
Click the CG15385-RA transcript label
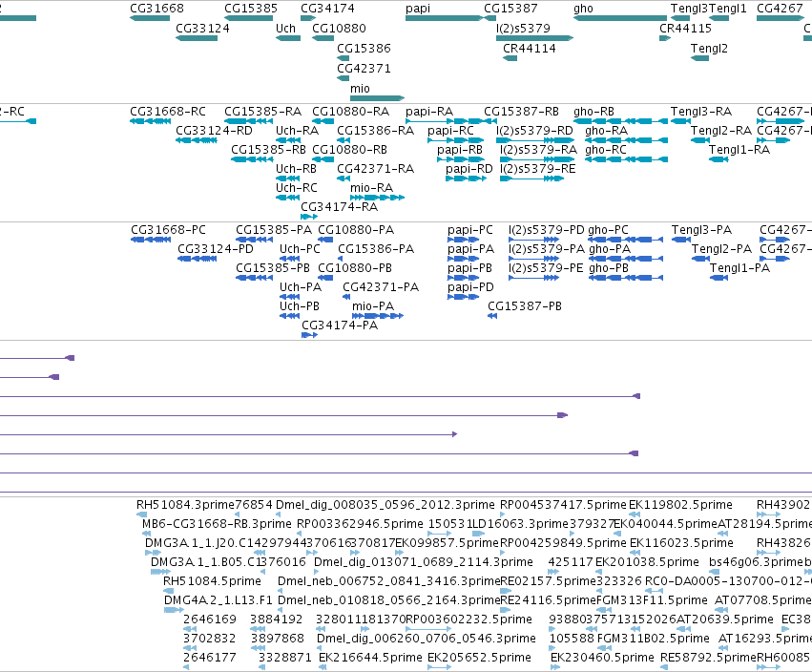tap(262, 112)
